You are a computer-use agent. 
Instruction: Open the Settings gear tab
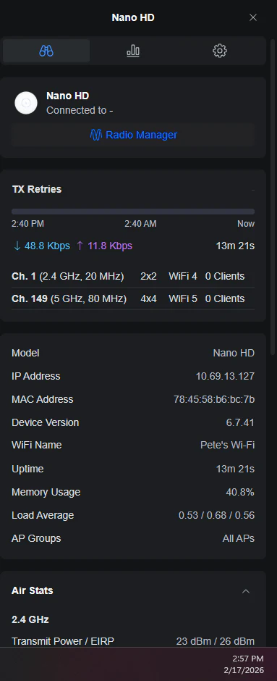point(220,51)
